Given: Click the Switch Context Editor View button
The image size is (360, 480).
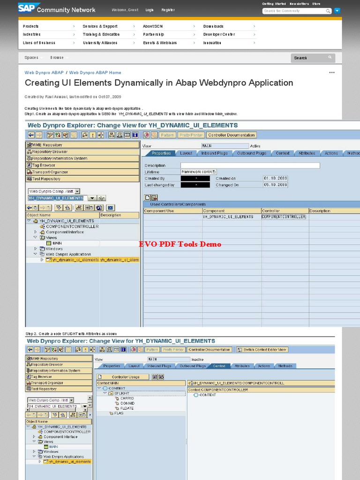Looking at the screenshot, I should 262,350.
